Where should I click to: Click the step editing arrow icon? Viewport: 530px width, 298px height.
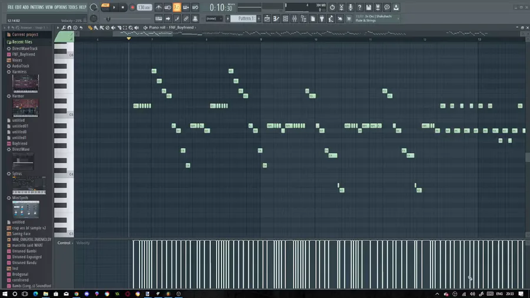point(168,19)
